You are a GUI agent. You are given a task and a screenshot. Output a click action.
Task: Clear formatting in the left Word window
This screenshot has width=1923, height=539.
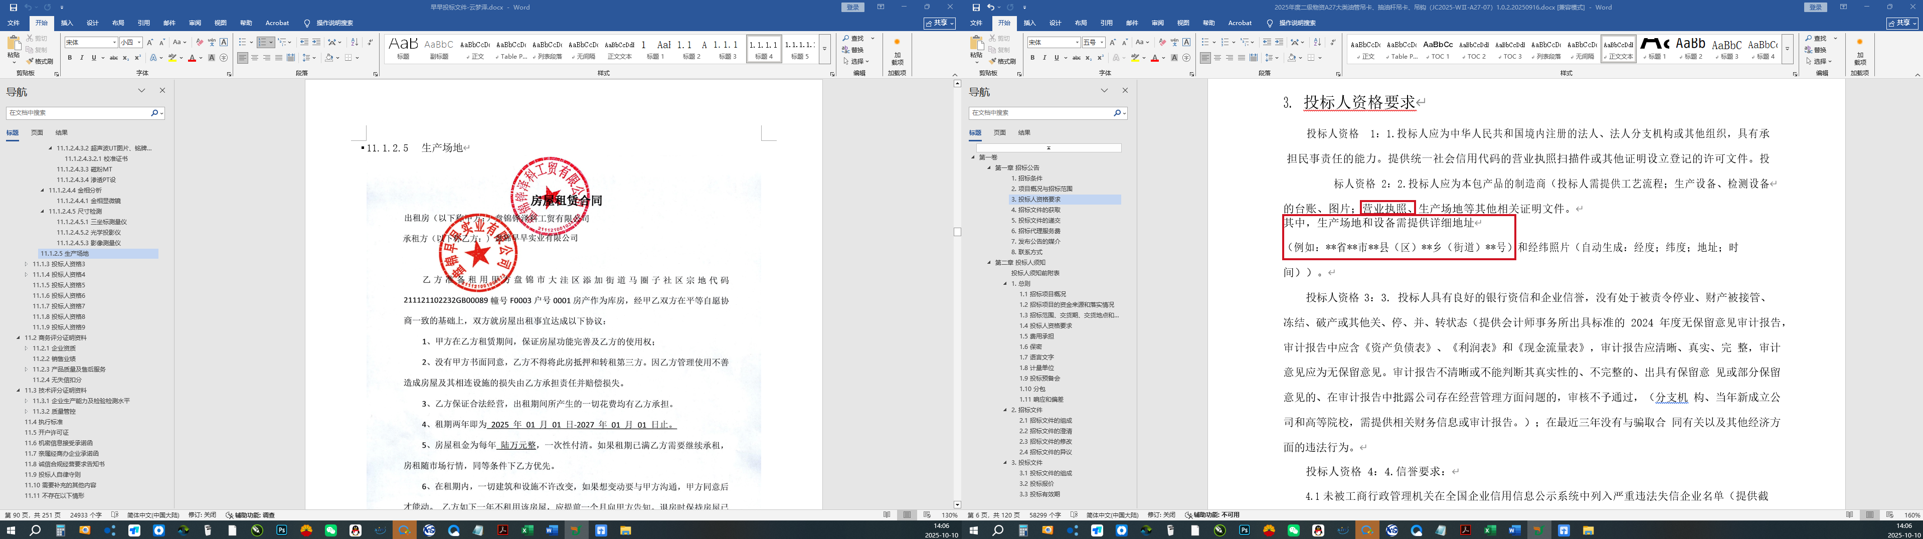coord(200,43)
